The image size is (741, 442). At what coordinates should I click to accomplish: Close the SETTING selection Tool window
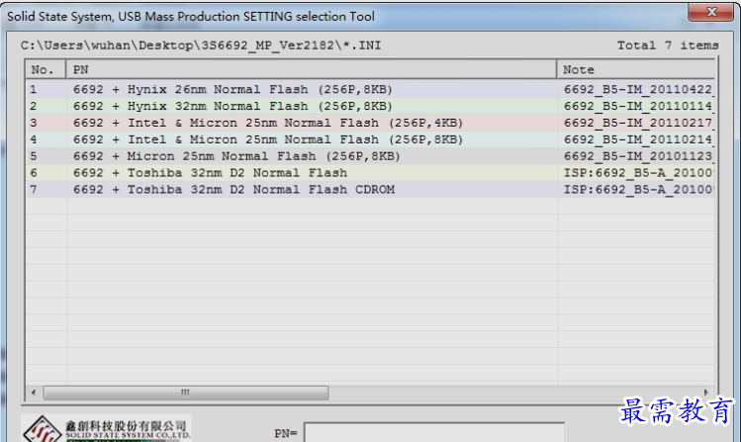click(709, 12)
